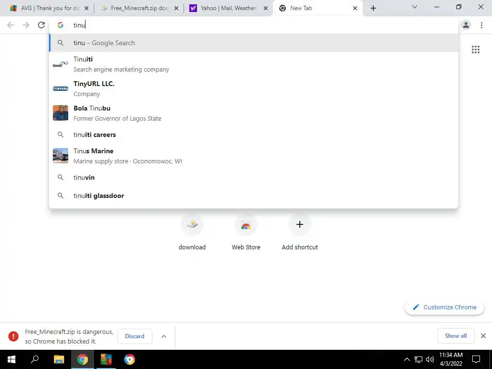Click search icon beside tinuiti glassdoor
This screenshot has width=492, height=369.
(60, 196)
